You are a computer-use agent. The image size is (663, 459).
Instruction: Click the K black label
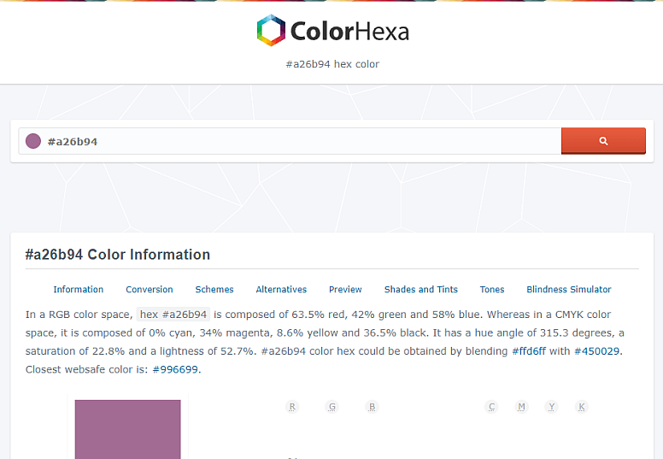(x=581, y=407)
